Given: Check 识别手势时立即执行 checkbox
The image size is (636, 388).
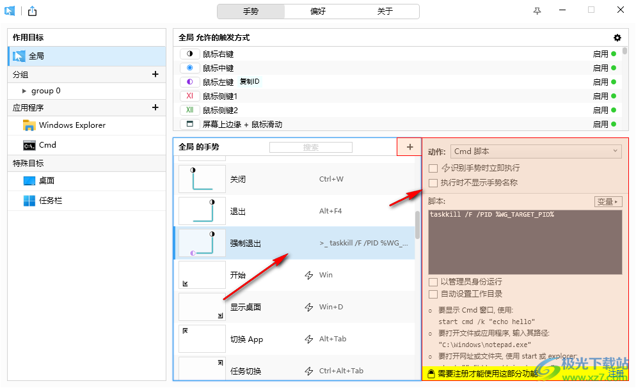Looking at the screenshot, I should (433, 168).
